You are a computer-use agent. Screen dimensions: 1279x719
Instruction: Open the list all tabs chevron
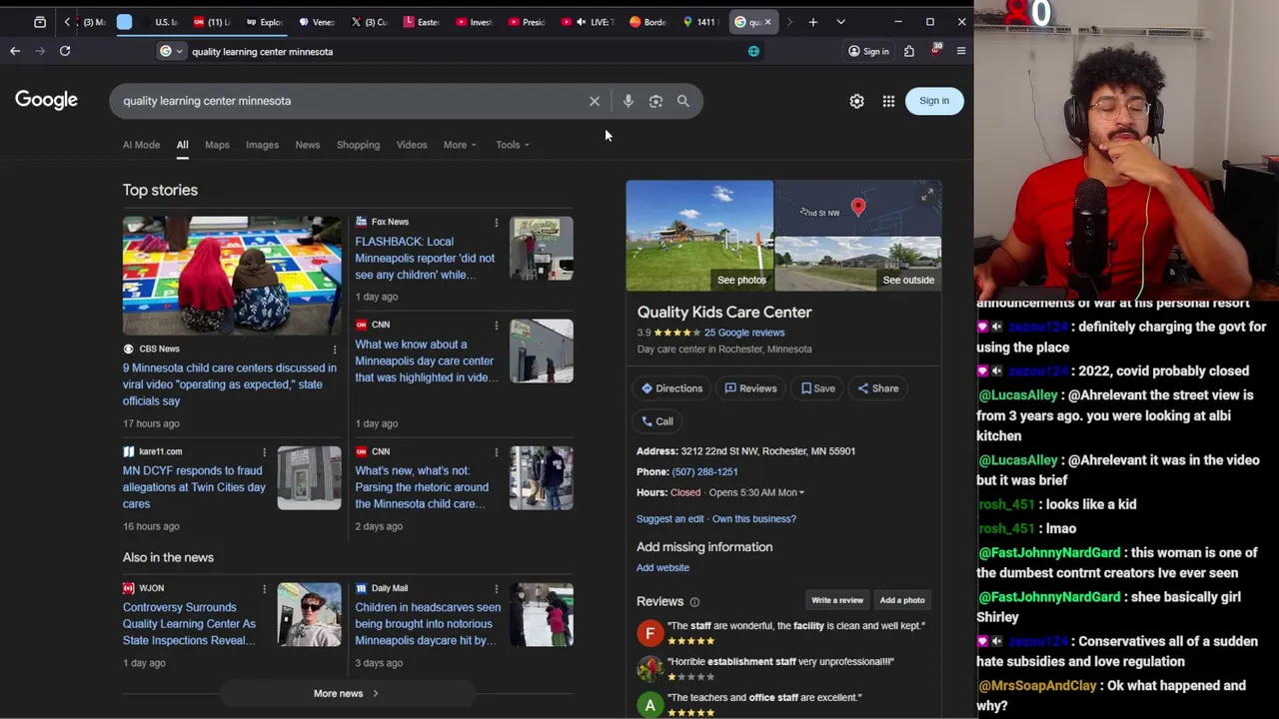point(840,22)
